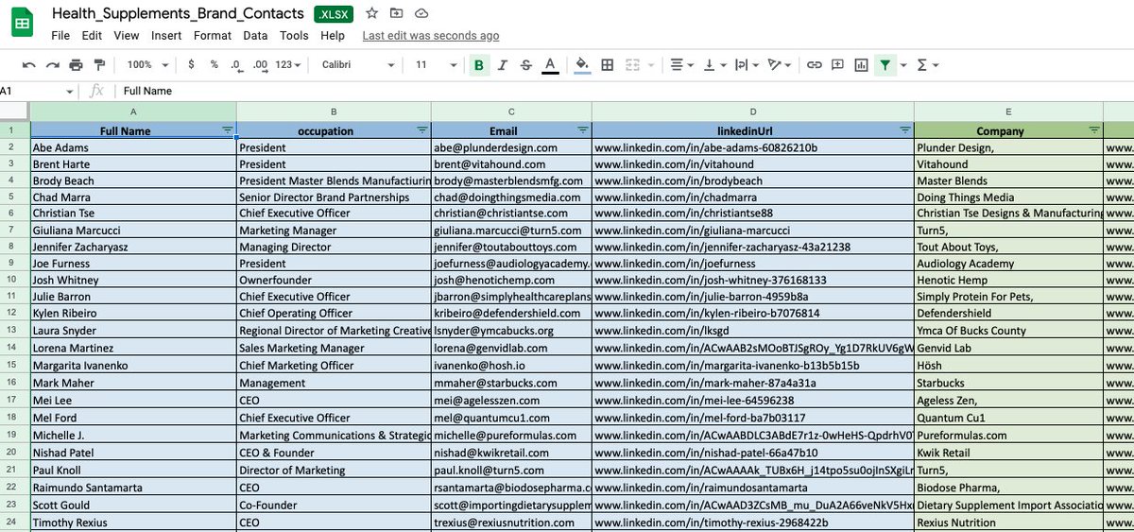This screenshot has width=1134, height=532.
Task: Open the File menu
Action: pyautogui.click(x=60, y=36)
